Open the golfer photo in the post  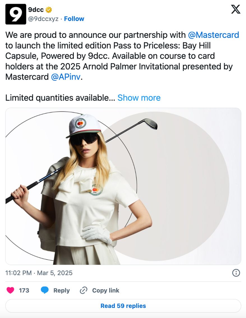point(123,186)
